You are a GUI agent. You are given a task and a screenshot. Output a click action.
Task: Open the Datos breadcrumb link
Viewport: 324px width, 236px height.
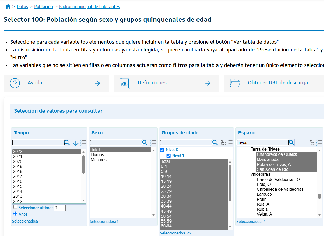pyautogui.click(x=22, y=6)
